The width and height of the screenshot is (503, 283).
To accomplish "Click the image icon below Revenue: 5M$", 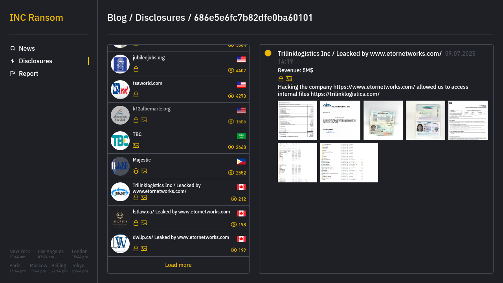I will [289, 79].
